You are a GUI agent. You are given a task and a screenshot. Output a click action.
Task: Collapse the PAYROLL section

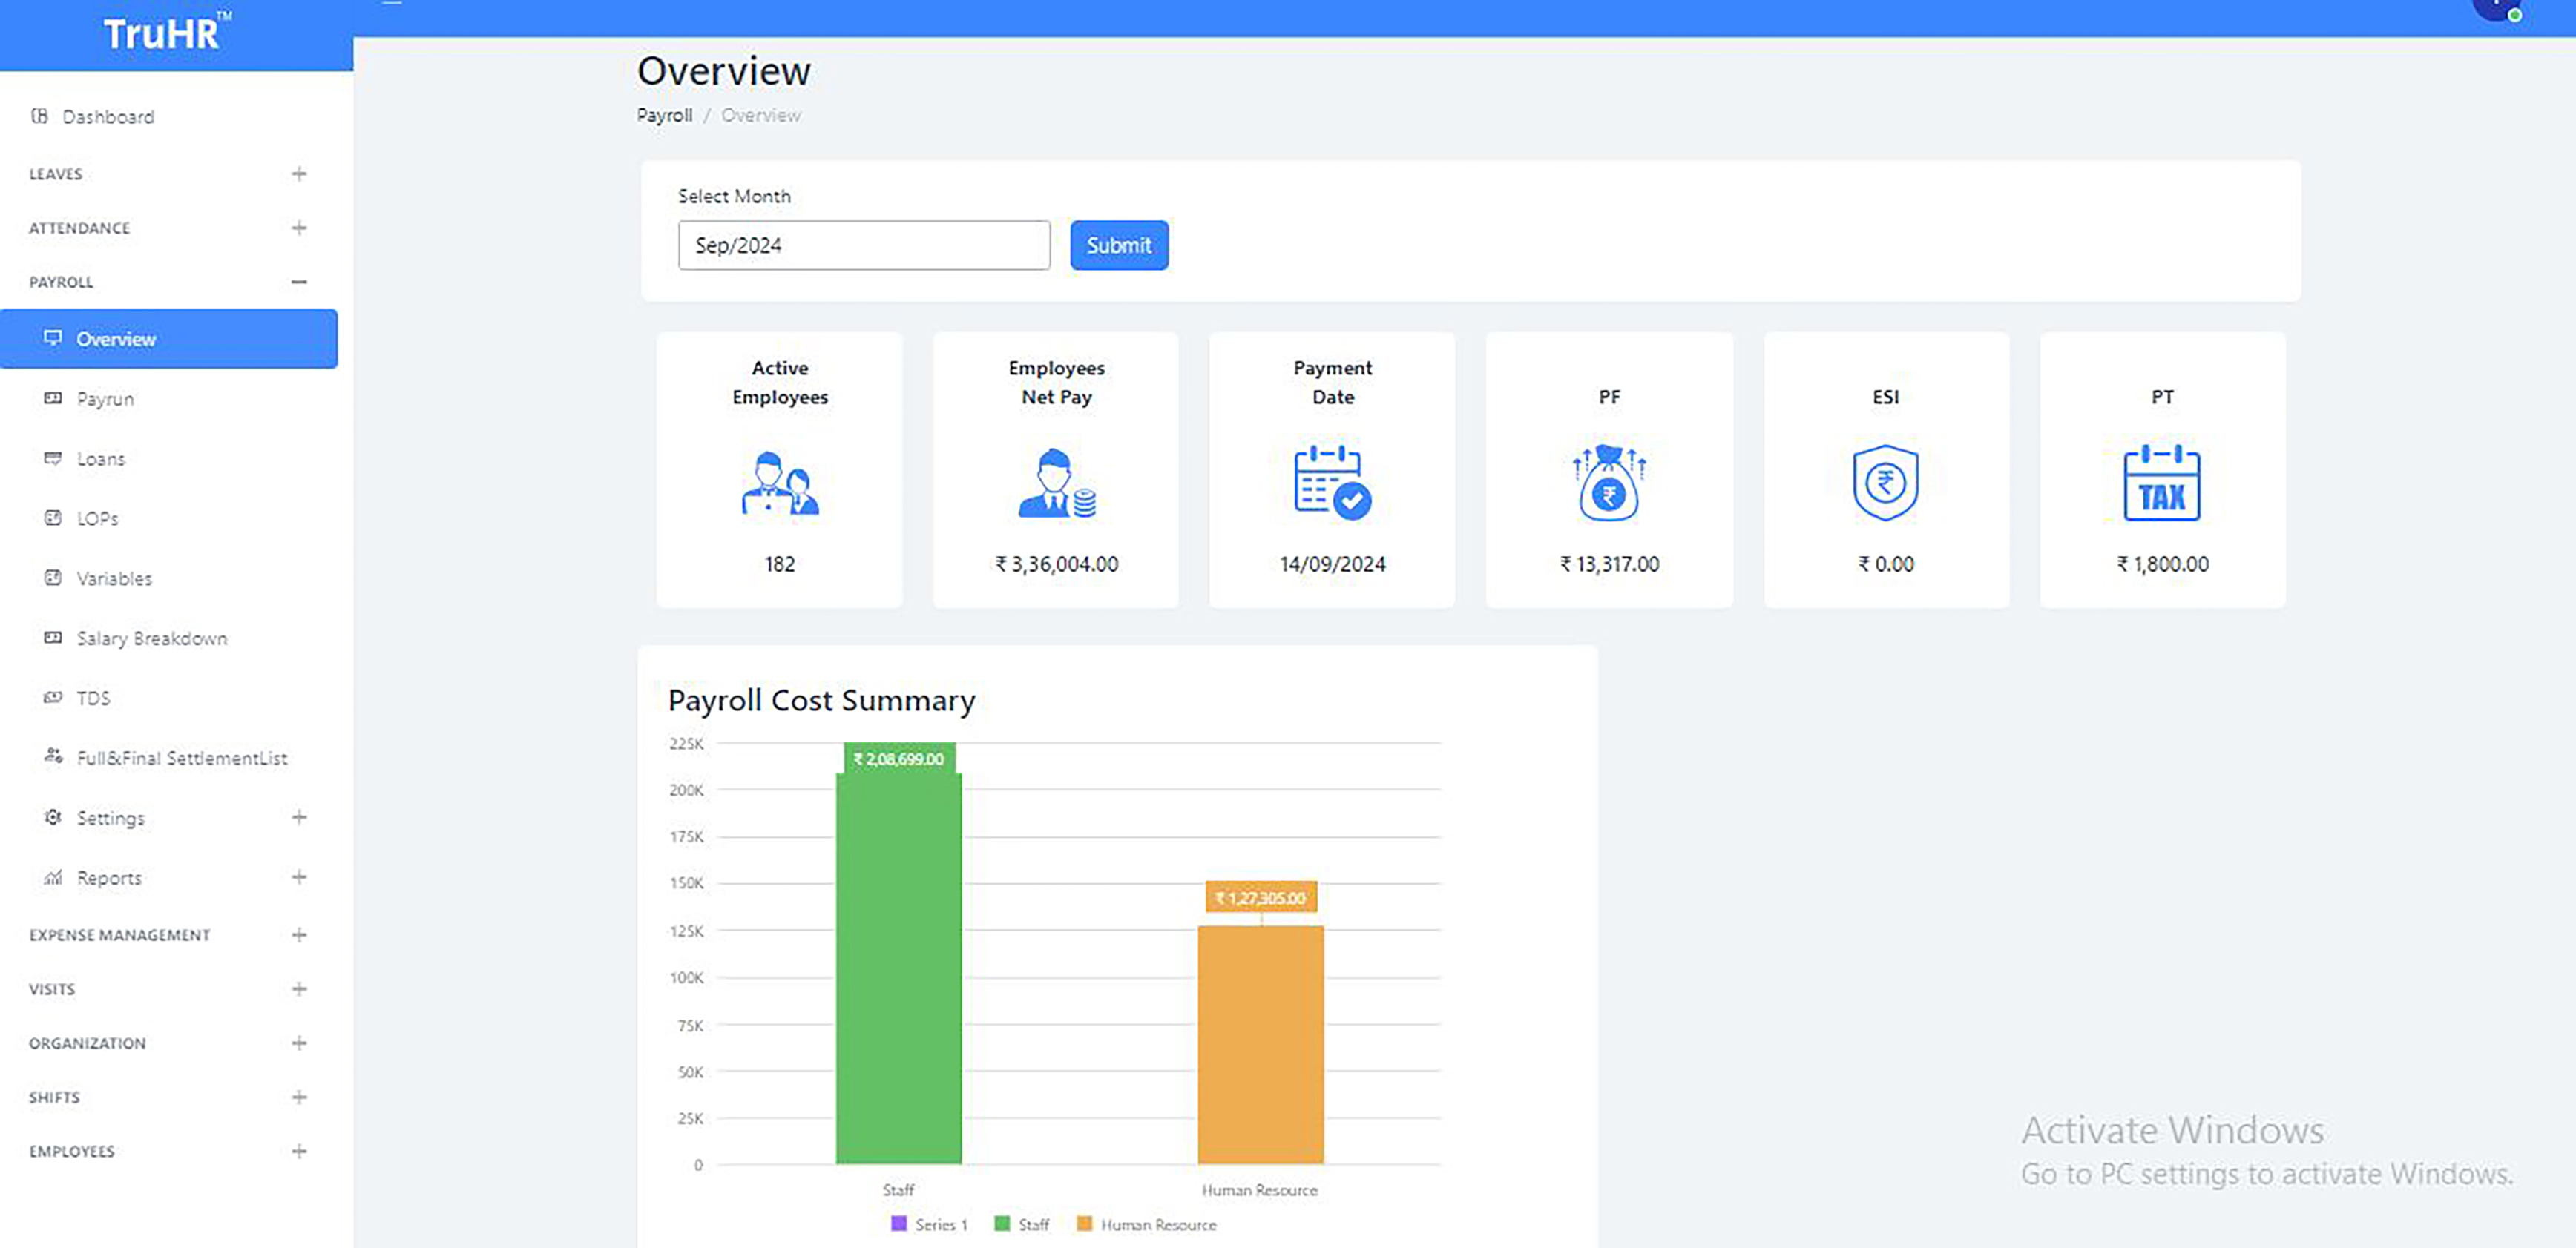click(299, 282)
